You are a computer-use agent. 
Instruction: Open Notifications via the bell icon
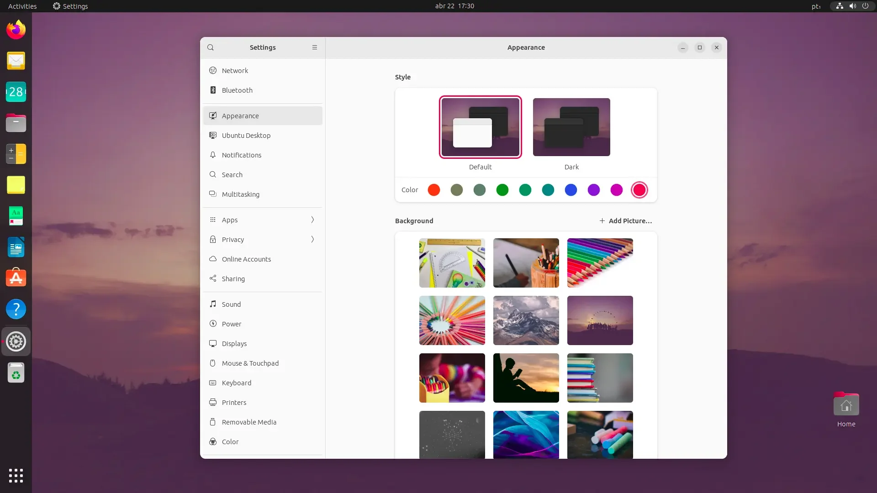point(213,155)
